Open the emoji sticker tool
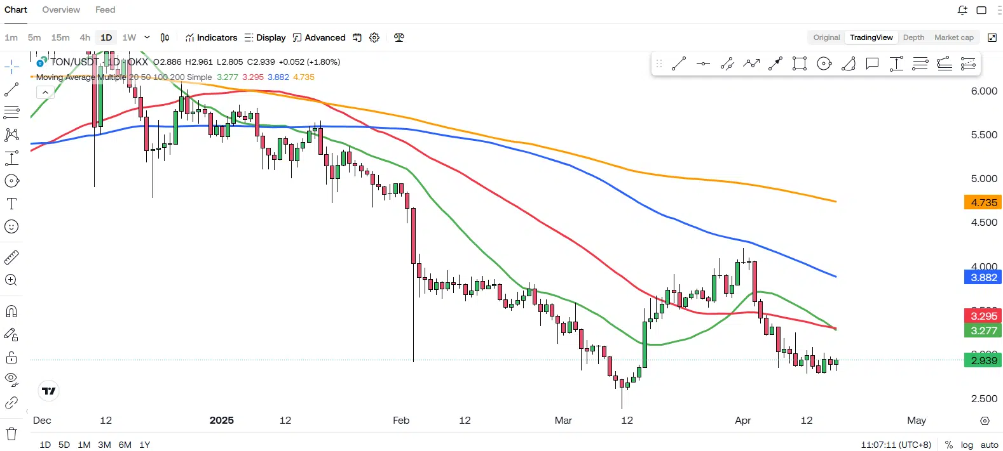1003x451 pixels. tap(11, 226)
